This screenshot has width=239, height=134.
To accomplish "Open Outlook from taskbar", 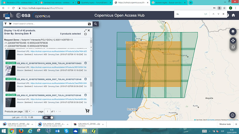I will pos(57,131).
